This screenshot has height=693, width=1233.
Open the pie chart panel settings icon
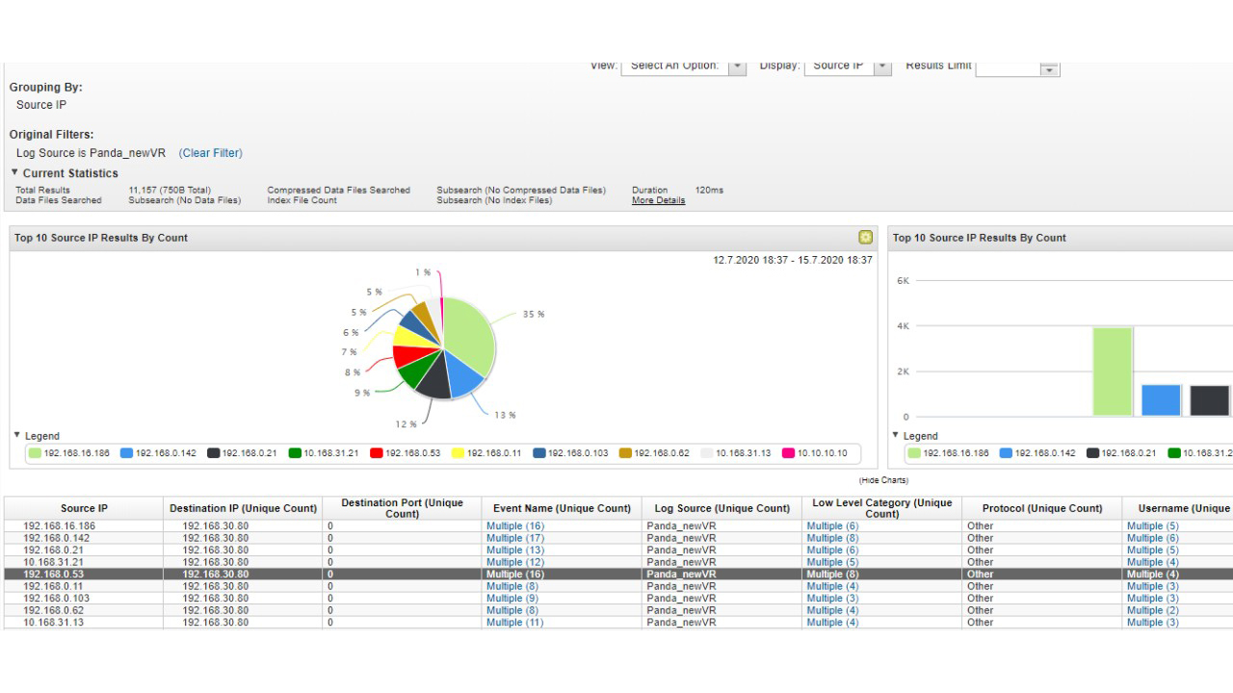point(865,238)
